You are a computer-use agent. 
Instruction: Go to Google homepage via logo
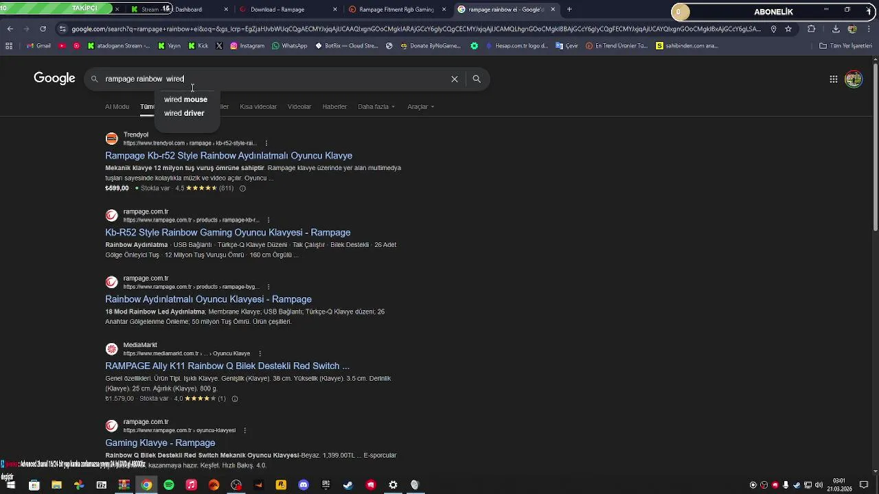coord(54,78)
